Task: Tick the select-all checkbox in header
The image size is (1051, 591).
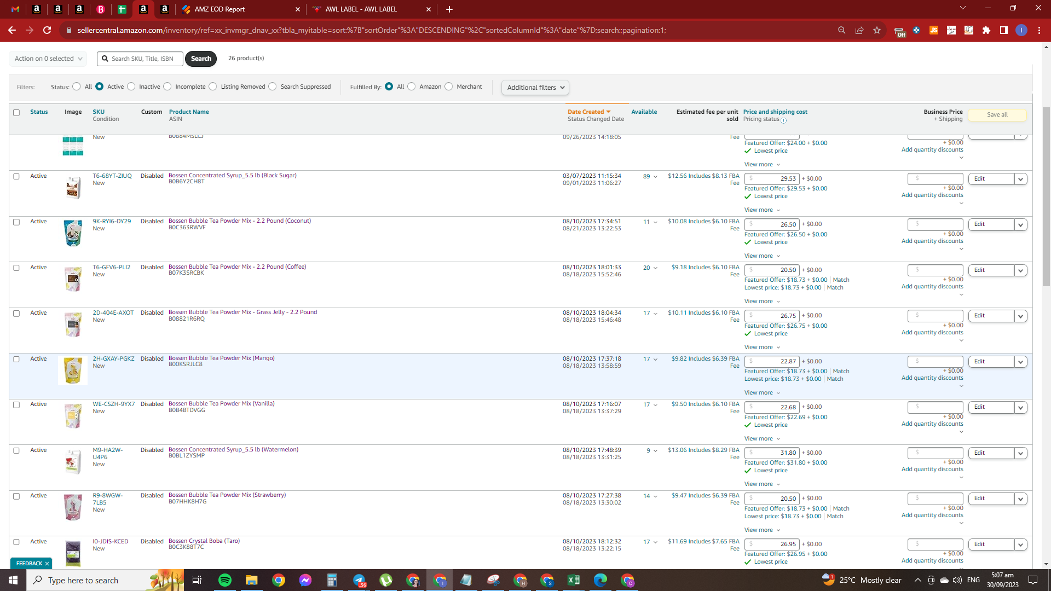Action: 16,113
